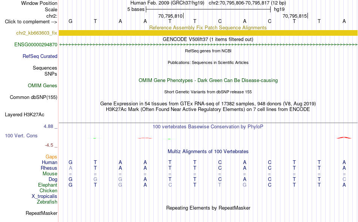
Task: Click the 5 bases scale bar
Action: 208,9
